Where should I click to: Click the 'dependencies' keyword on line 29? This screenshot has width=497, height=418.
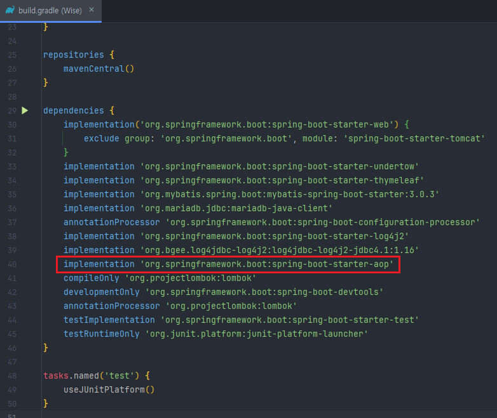[x=74, y=110]
